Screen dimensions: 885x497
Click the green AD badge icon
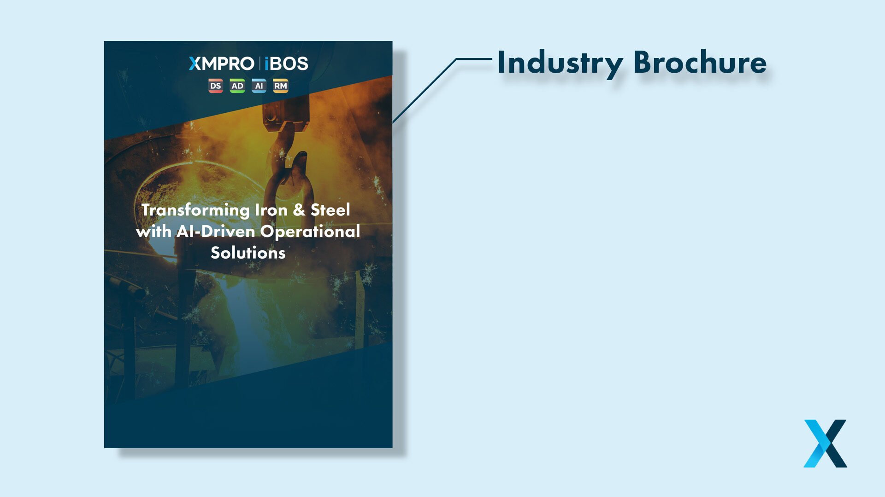click(x=237, y=86)
